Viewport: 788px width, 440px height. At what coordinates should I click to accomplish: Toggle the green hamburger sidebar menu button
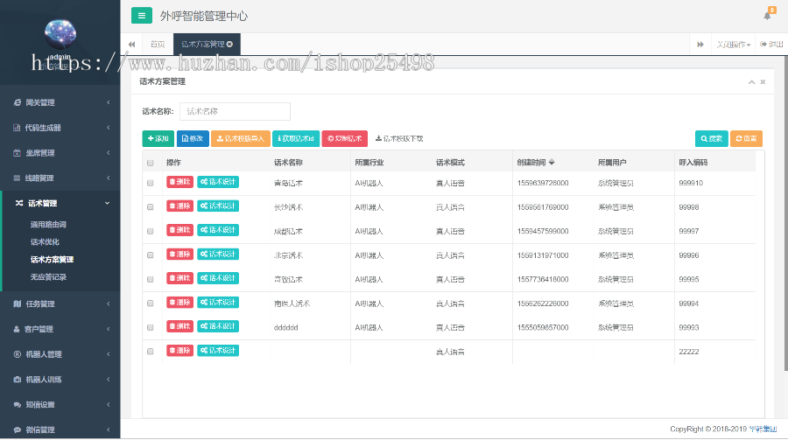pyautogui.click(x=141, y=15)
